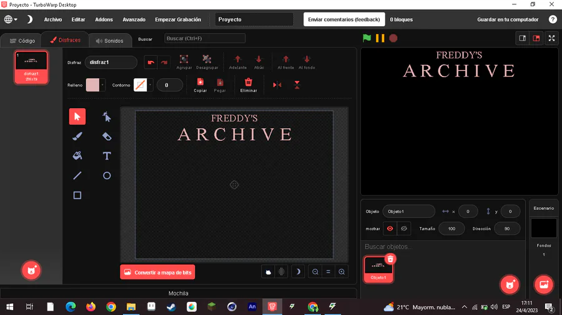Image resolution: width=562 pixels, height=315 pixels.
Task: Click the outline width value field
Action: pos(169,85)
